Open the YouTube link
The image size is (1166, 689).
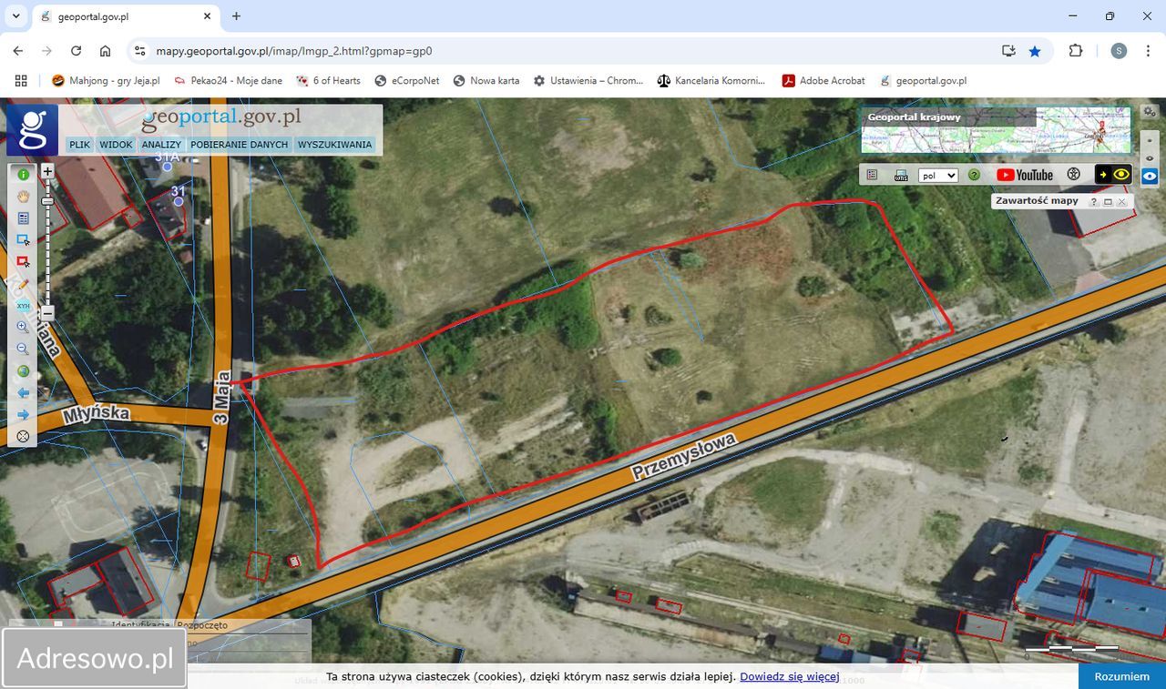(x=1025, y=175)
